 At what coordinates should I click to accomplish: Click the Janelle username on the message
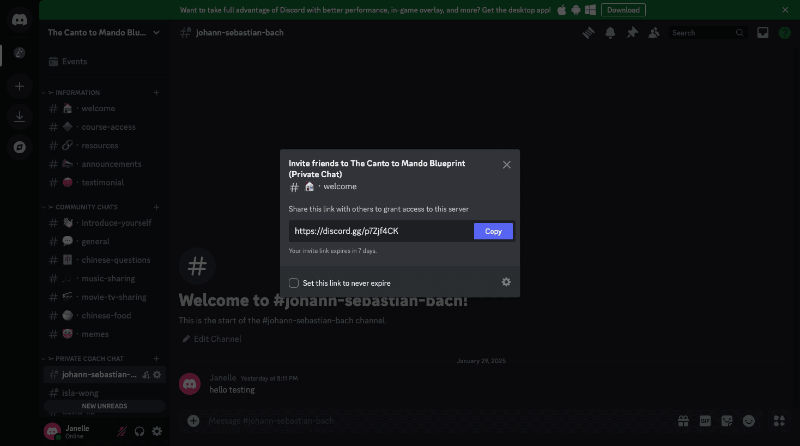tap(223, 378)
